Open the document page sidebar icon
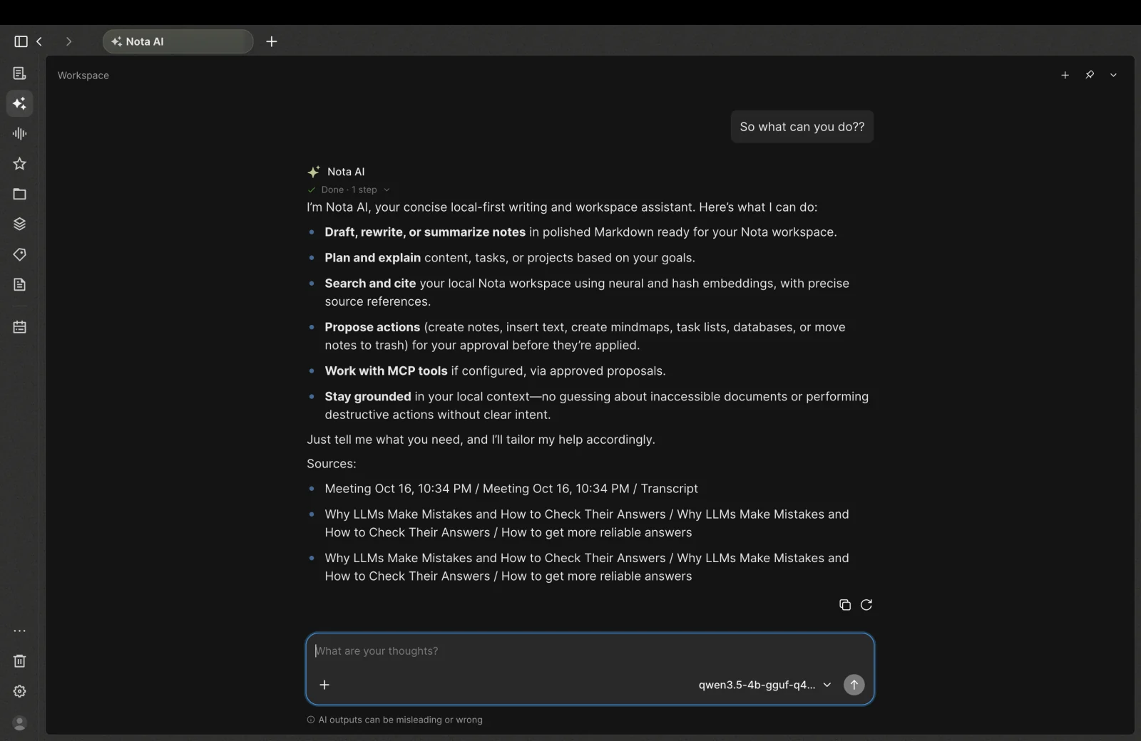 20,284
